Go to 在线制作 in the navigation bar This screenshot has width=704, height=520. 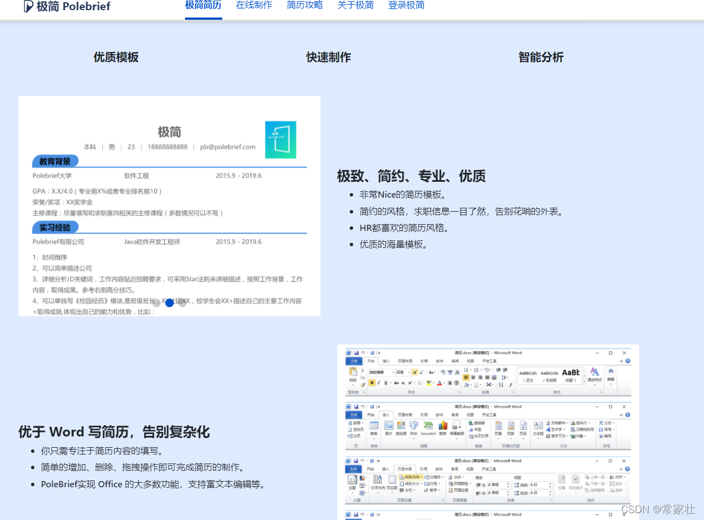tap(254, 6)
